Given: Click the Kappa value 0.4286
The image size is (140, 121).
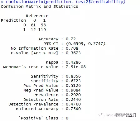Looking at the screenshot, I should (x=73, y=62).
